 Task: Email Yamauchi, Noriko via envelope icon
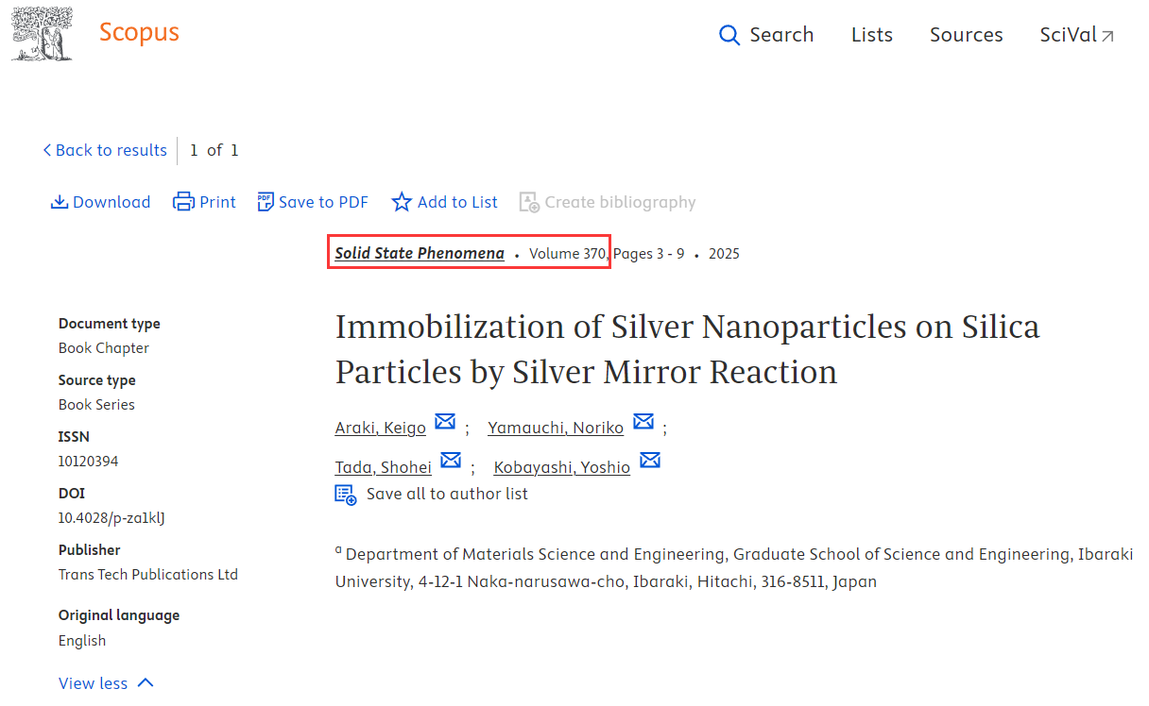[643, 421]
